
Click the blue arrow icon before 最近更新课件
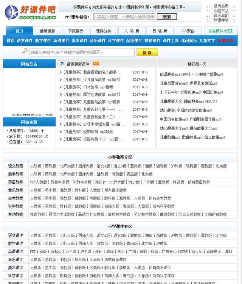point(62,64)
